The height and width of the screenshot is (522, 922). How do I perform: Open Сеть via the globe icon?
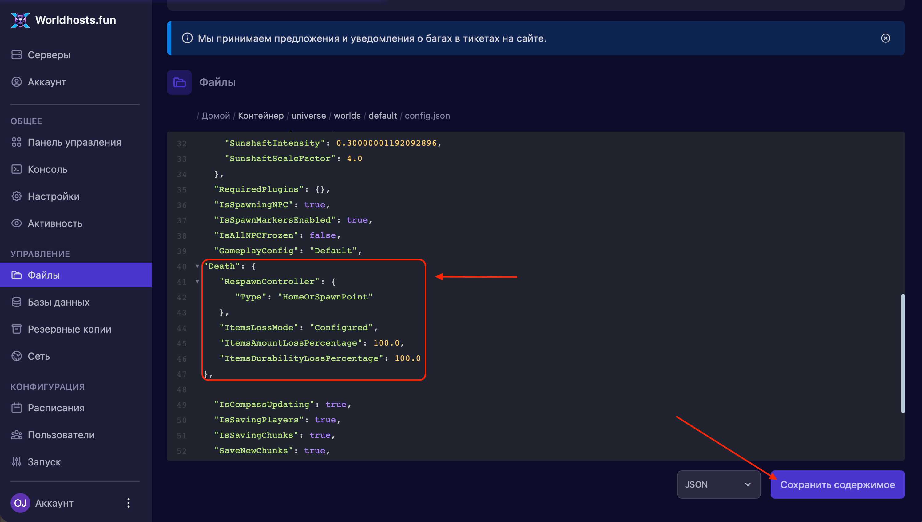click(17, 356)
